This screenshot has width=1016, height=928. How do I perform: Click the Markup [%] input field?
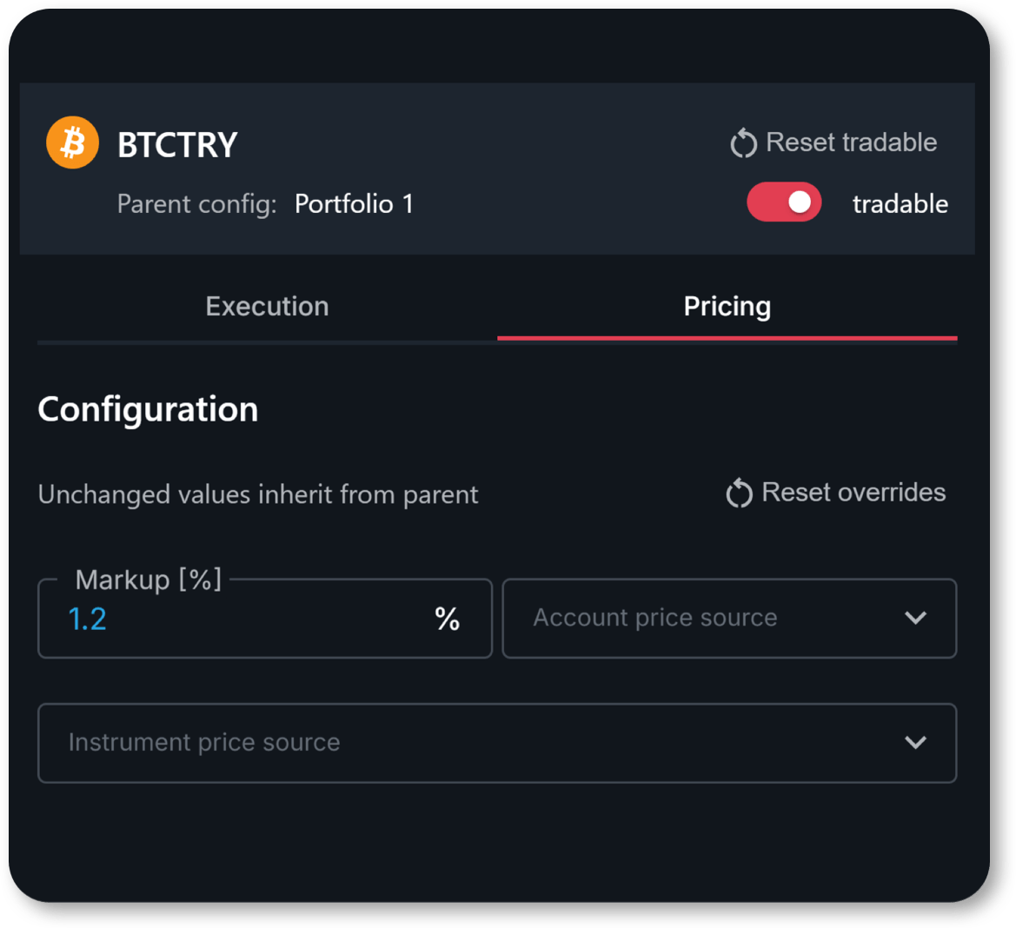(x=265, y=619)
